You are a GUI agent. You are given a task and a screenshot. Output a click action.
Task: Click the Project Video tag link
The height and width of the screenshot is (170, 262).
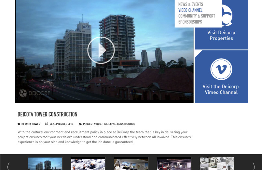[x=92, y=124]
